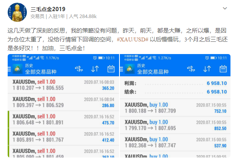Tap MetaTrader app logo in right screenshot
The width and height of the screenshot is (237, 161).
pos(130,69)
